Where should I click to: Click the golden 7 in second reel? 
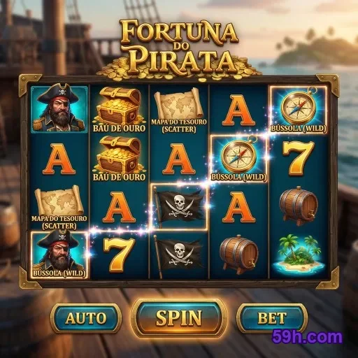pos(119,255)
